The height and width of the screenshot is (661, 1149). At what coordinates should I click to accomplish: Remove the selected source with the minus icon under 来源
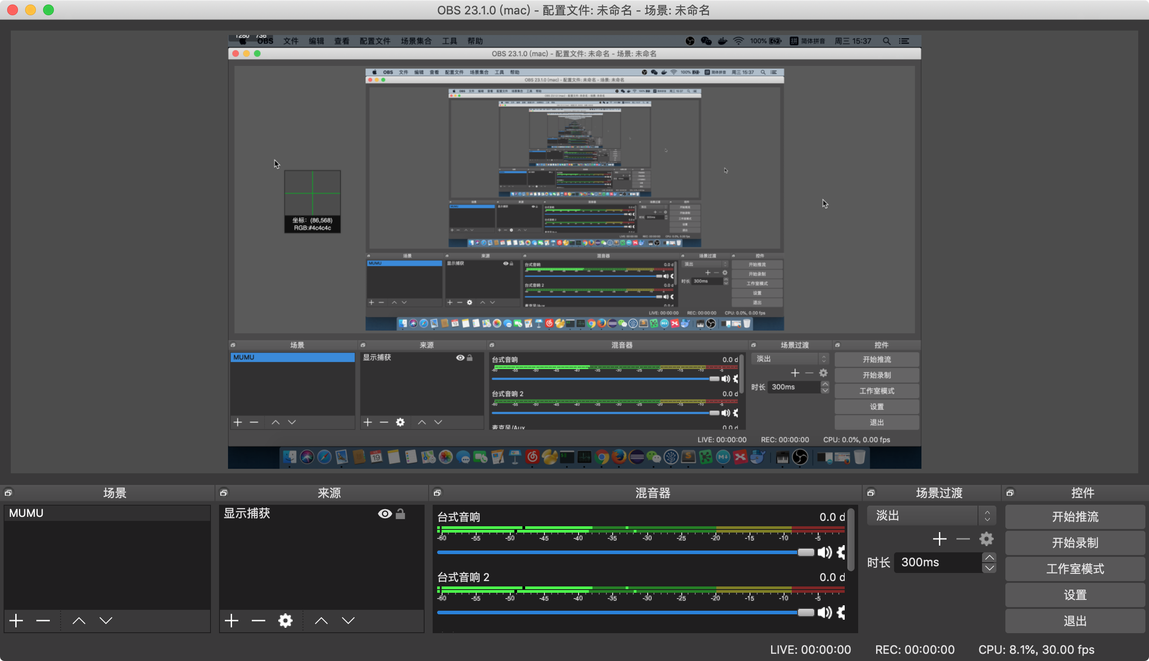[x=258, y=620]
